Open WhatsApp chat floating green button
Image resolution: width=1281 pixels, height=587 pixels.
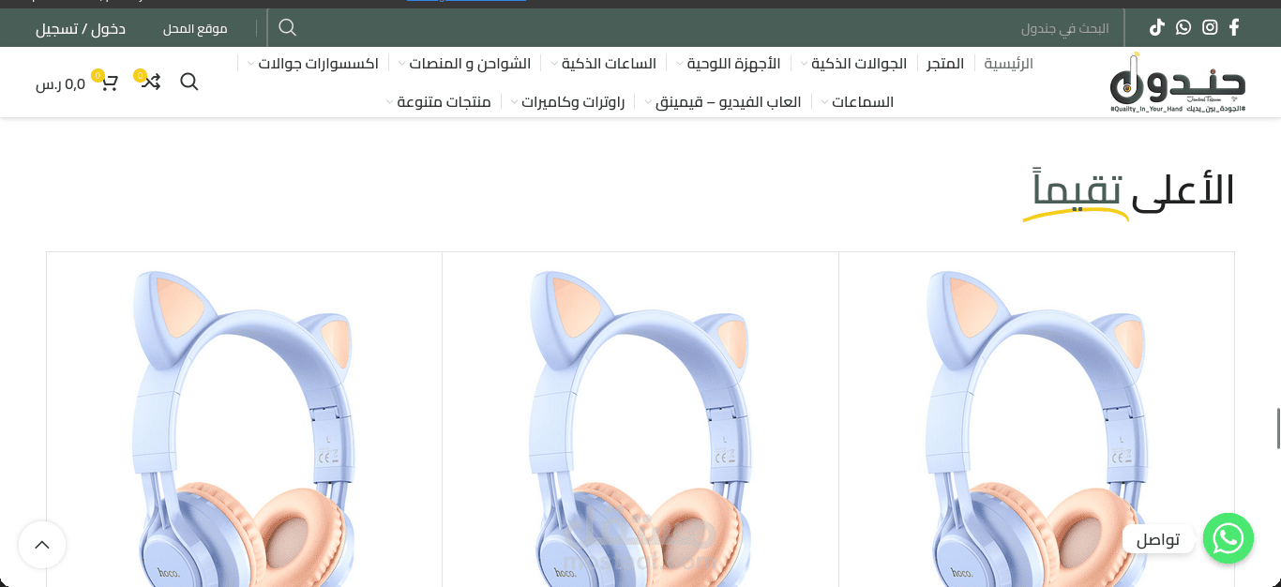tap(1228, 538)
